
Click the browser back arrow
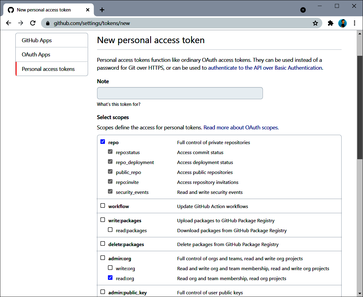click(x=8, y=23)
